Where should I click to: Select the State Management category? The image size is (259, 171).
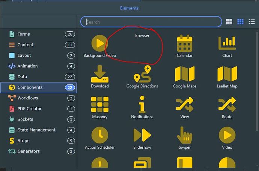tap(39, 130)
